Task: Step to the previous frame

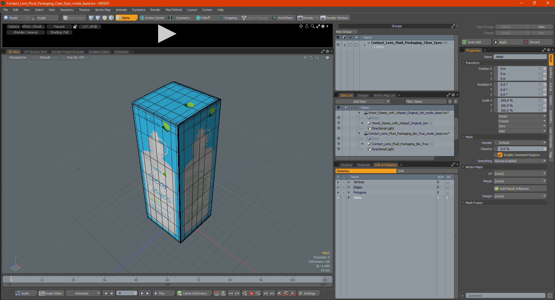Action: tap(112, 293)
